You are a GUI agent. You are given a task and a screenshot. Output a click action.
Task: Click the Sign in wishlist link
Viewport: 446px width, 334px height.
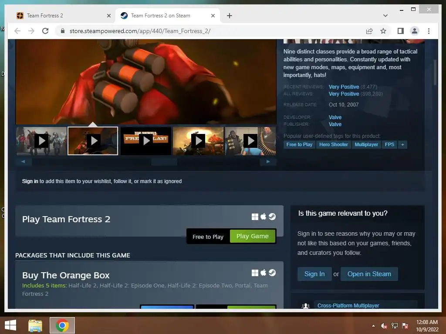coord(30,181)
